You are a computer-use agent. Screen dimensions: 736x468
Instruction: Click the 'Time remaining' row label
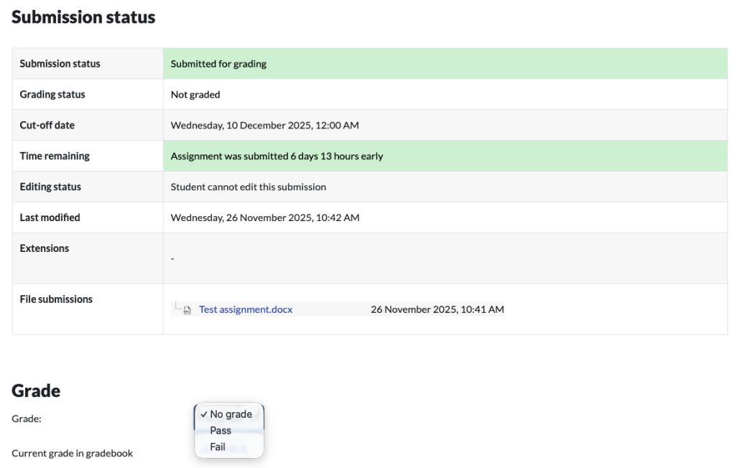pos(55,156)
